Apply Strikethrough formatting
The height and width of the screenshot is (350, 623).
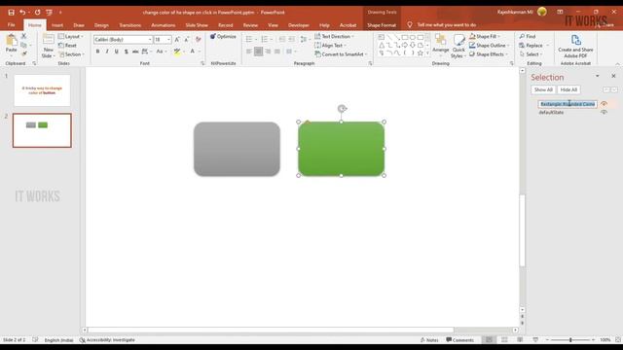[135, 52]
